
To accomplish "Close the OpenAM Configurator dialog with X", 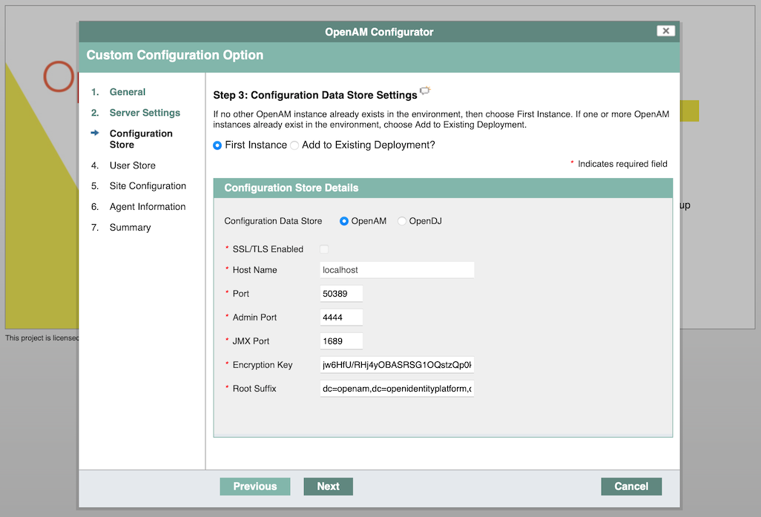I will [666, 31].
